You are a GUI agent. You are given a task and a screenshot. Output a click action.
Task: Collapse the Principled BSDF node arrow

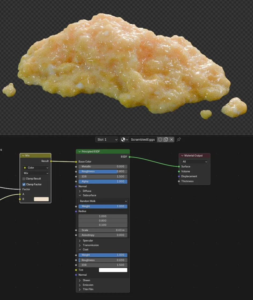(x=79, y=152)
